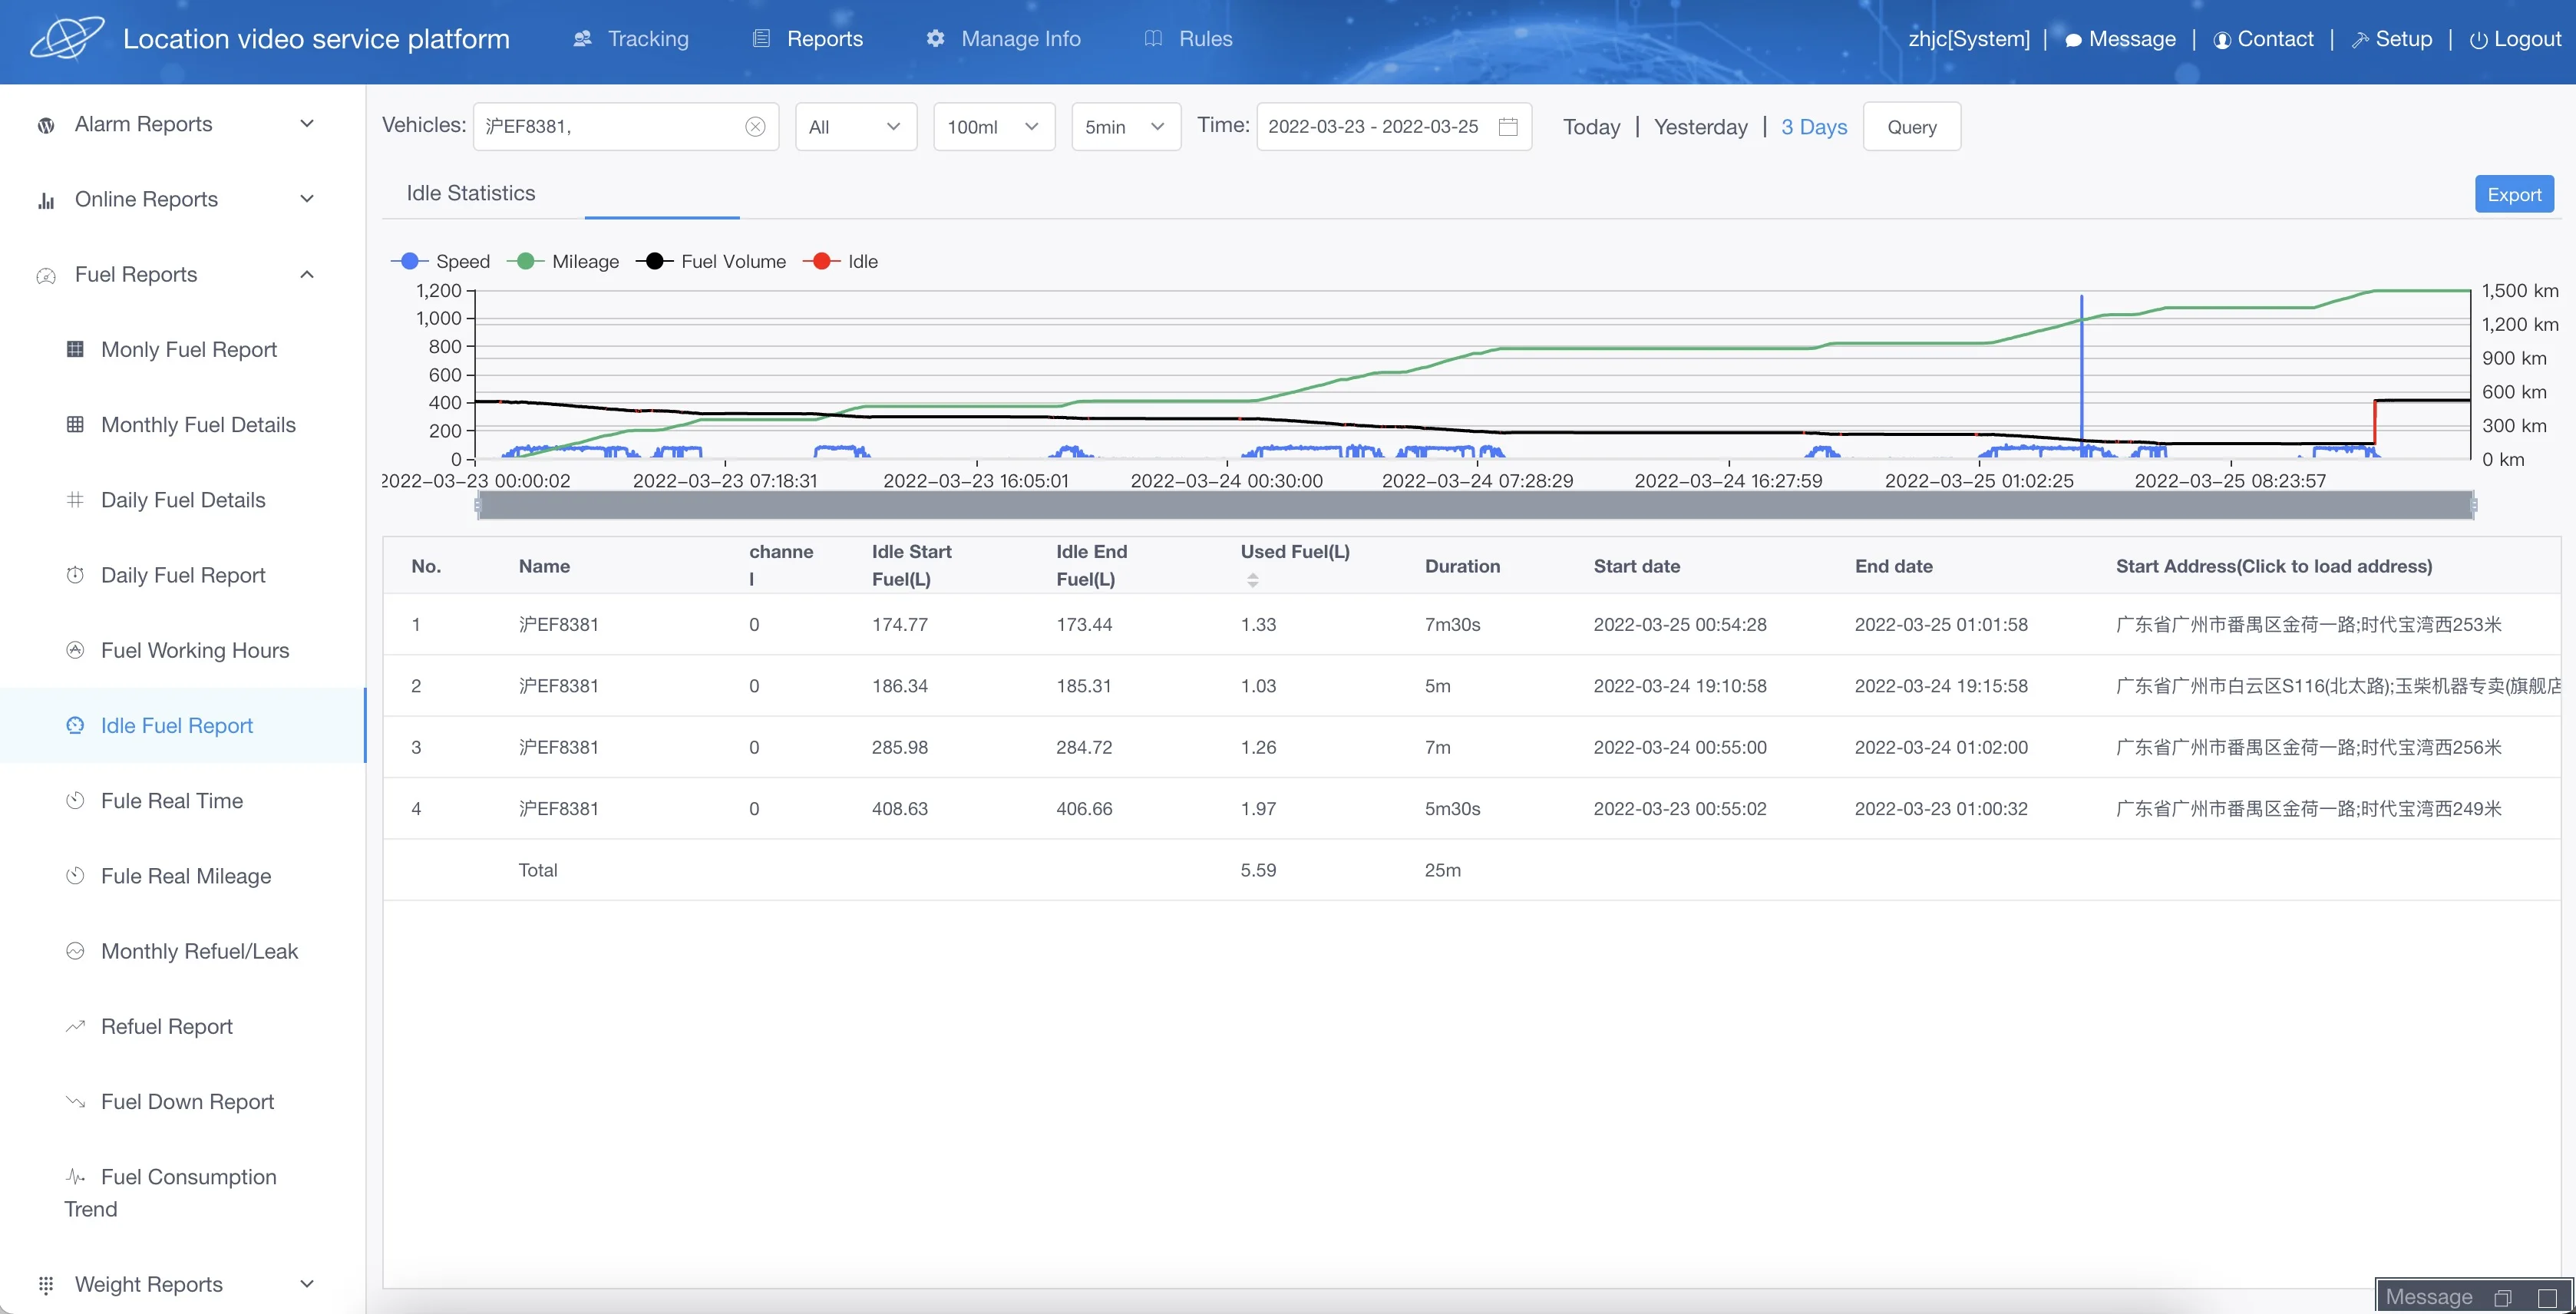Toggle the Mileage series in legend
Image resolution: width=2576 pixels, height=1314 pixels.
[563, 261]
